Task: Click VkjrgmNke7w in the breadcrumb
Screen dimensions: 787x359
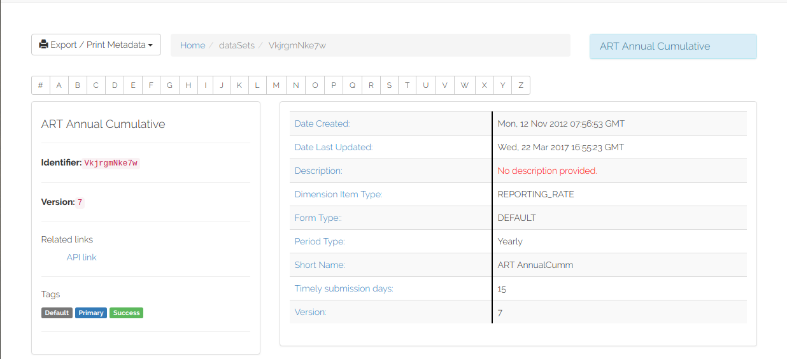Action: point(297,45)
